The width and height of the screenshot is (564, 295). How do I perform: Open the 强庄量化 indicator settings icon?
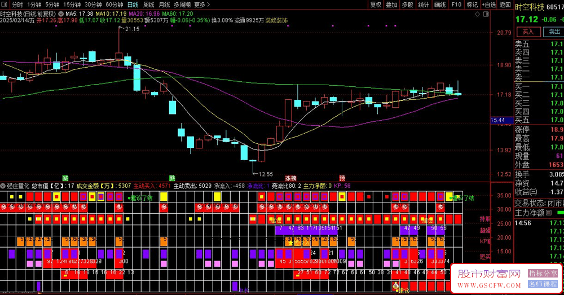(3, 186)
